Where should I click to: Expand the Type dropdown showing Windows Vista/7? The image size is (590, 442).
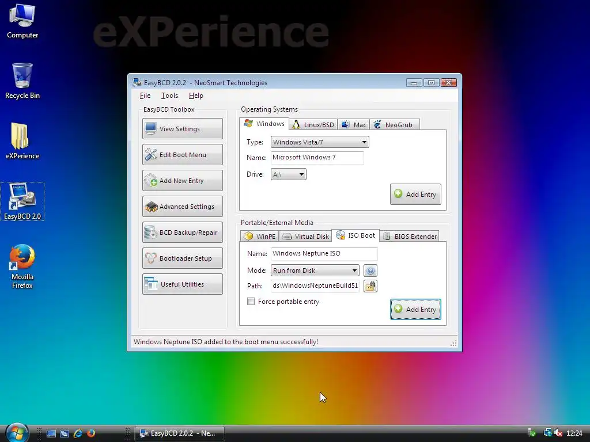coord(320,142)
